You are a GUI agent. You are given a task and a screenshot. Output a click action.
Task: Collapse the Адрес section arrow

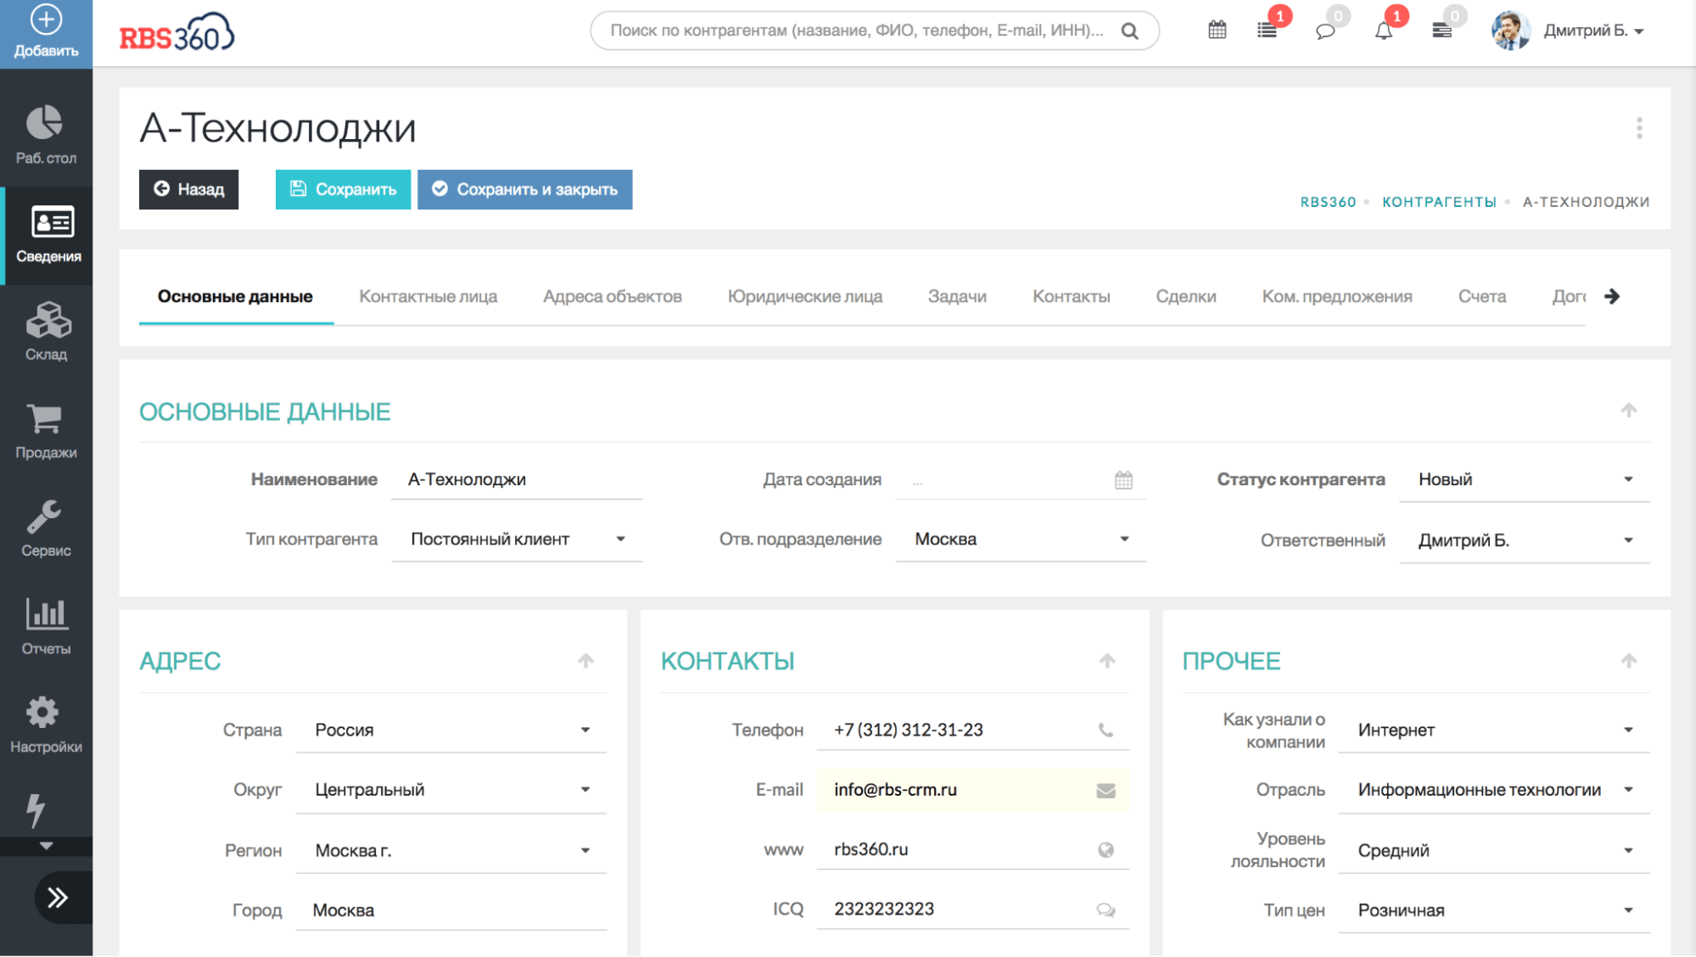pos(585,661)
